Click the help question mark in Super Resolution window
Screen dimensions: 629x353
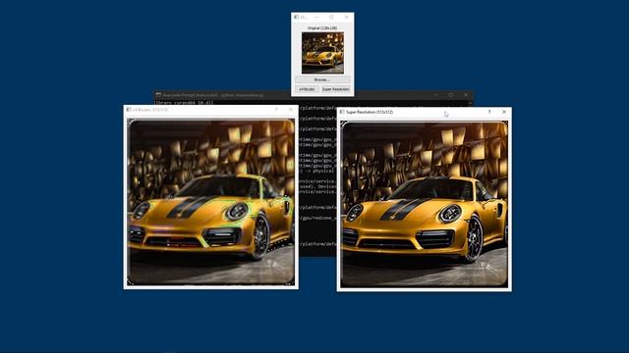(489, 112)
